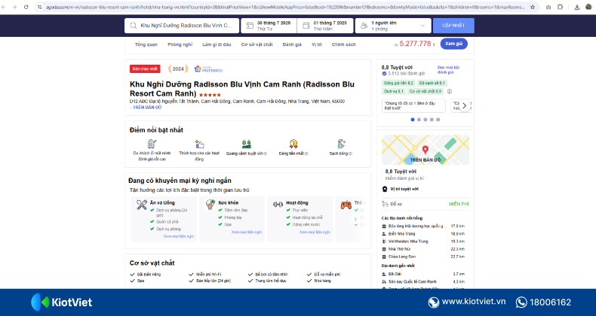Click the parking car icon
The height and width of the screenshot is (316, 596).
point(385,204)
